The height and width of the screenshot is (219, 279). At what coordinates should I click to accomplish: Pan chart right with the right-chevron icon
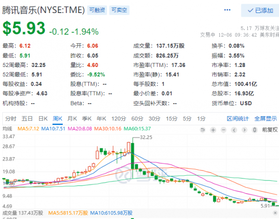pos(245,130)
